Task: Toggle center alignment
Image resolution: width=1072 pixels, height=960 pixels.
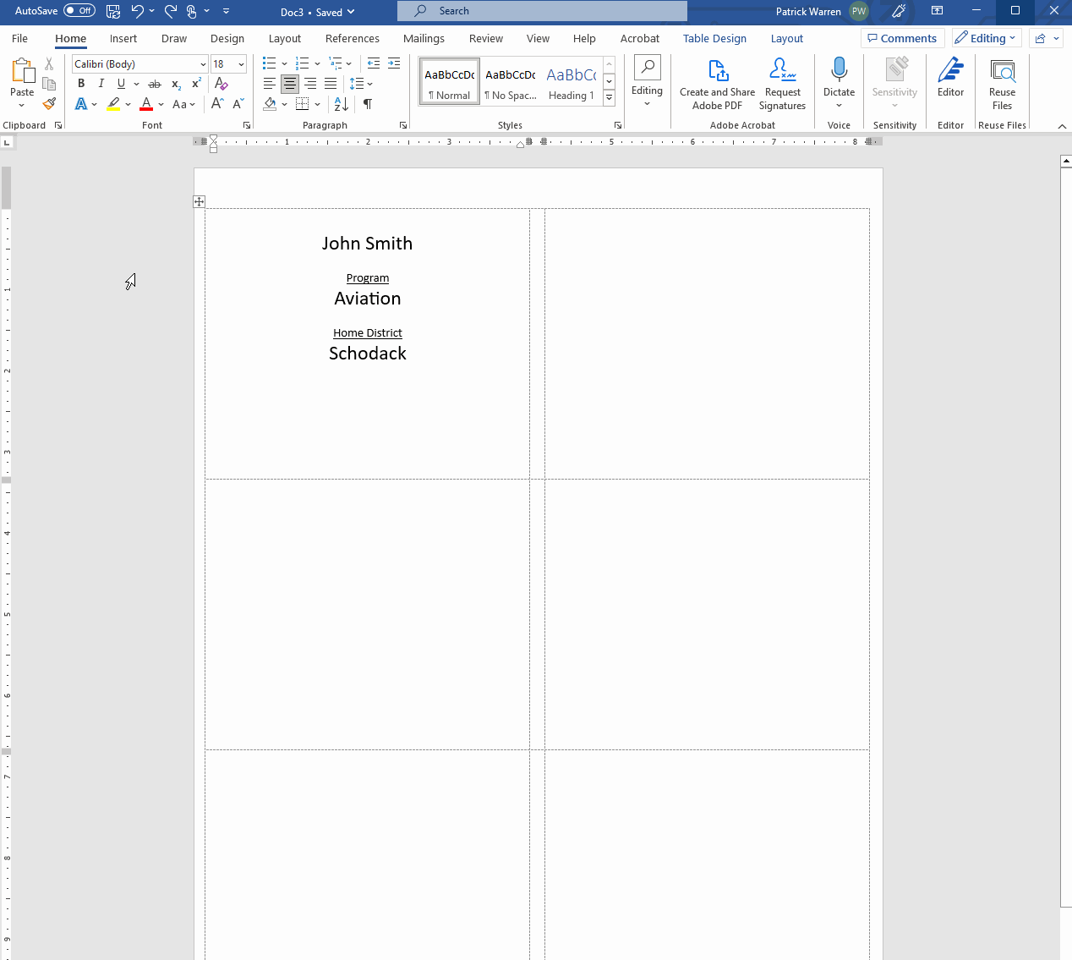Action: [290, 84]
